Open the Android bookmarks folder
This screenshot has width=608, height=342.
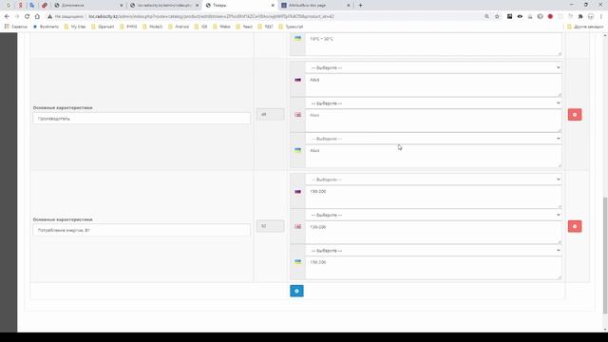click(x=179, y=27)
